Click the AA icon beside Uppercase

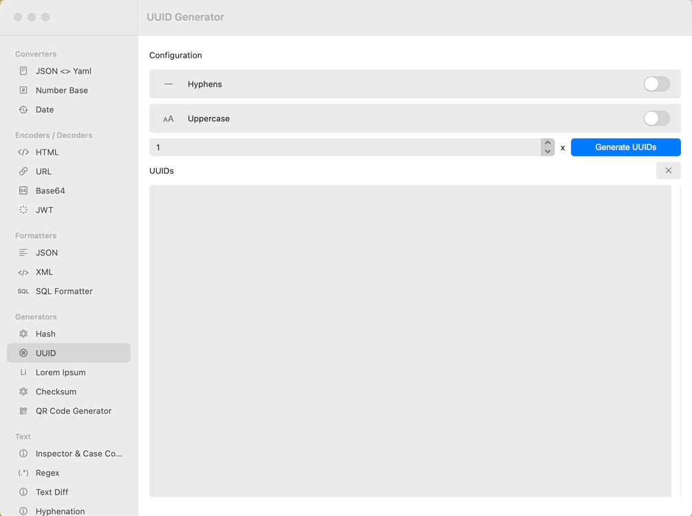tap(169, 119)
